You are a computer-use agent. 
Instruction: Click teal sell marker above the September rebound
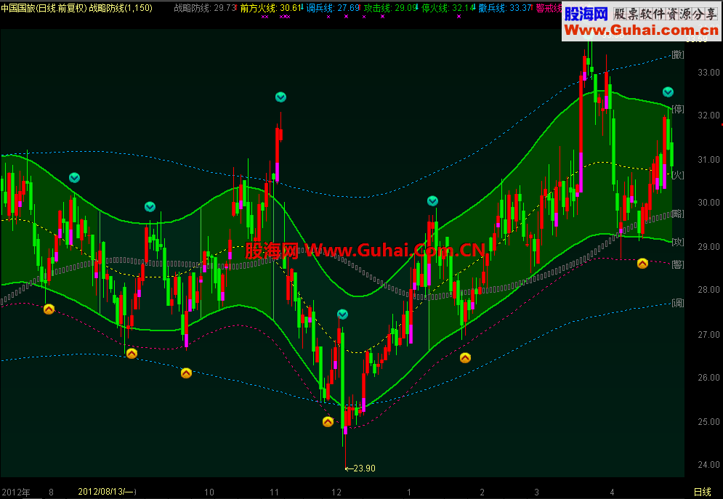click(150, 207)
